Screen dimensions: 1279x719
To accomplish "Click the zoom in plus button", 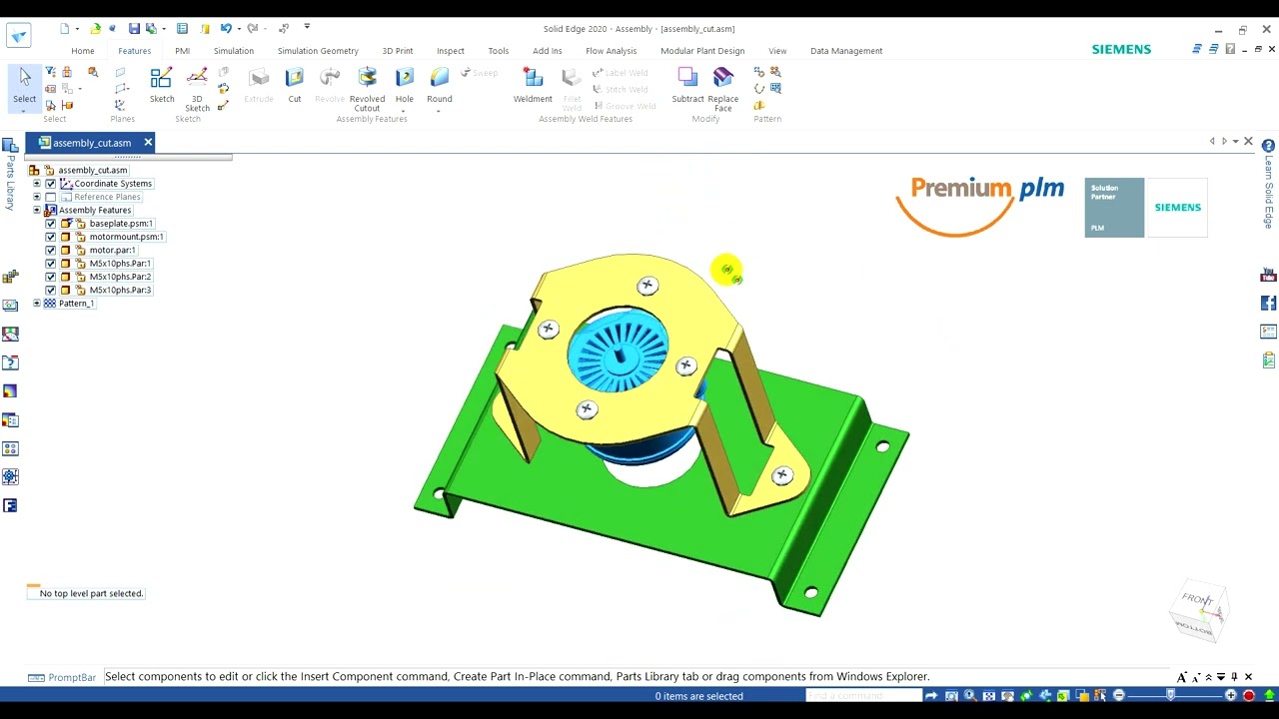I will click(1231, 696).
